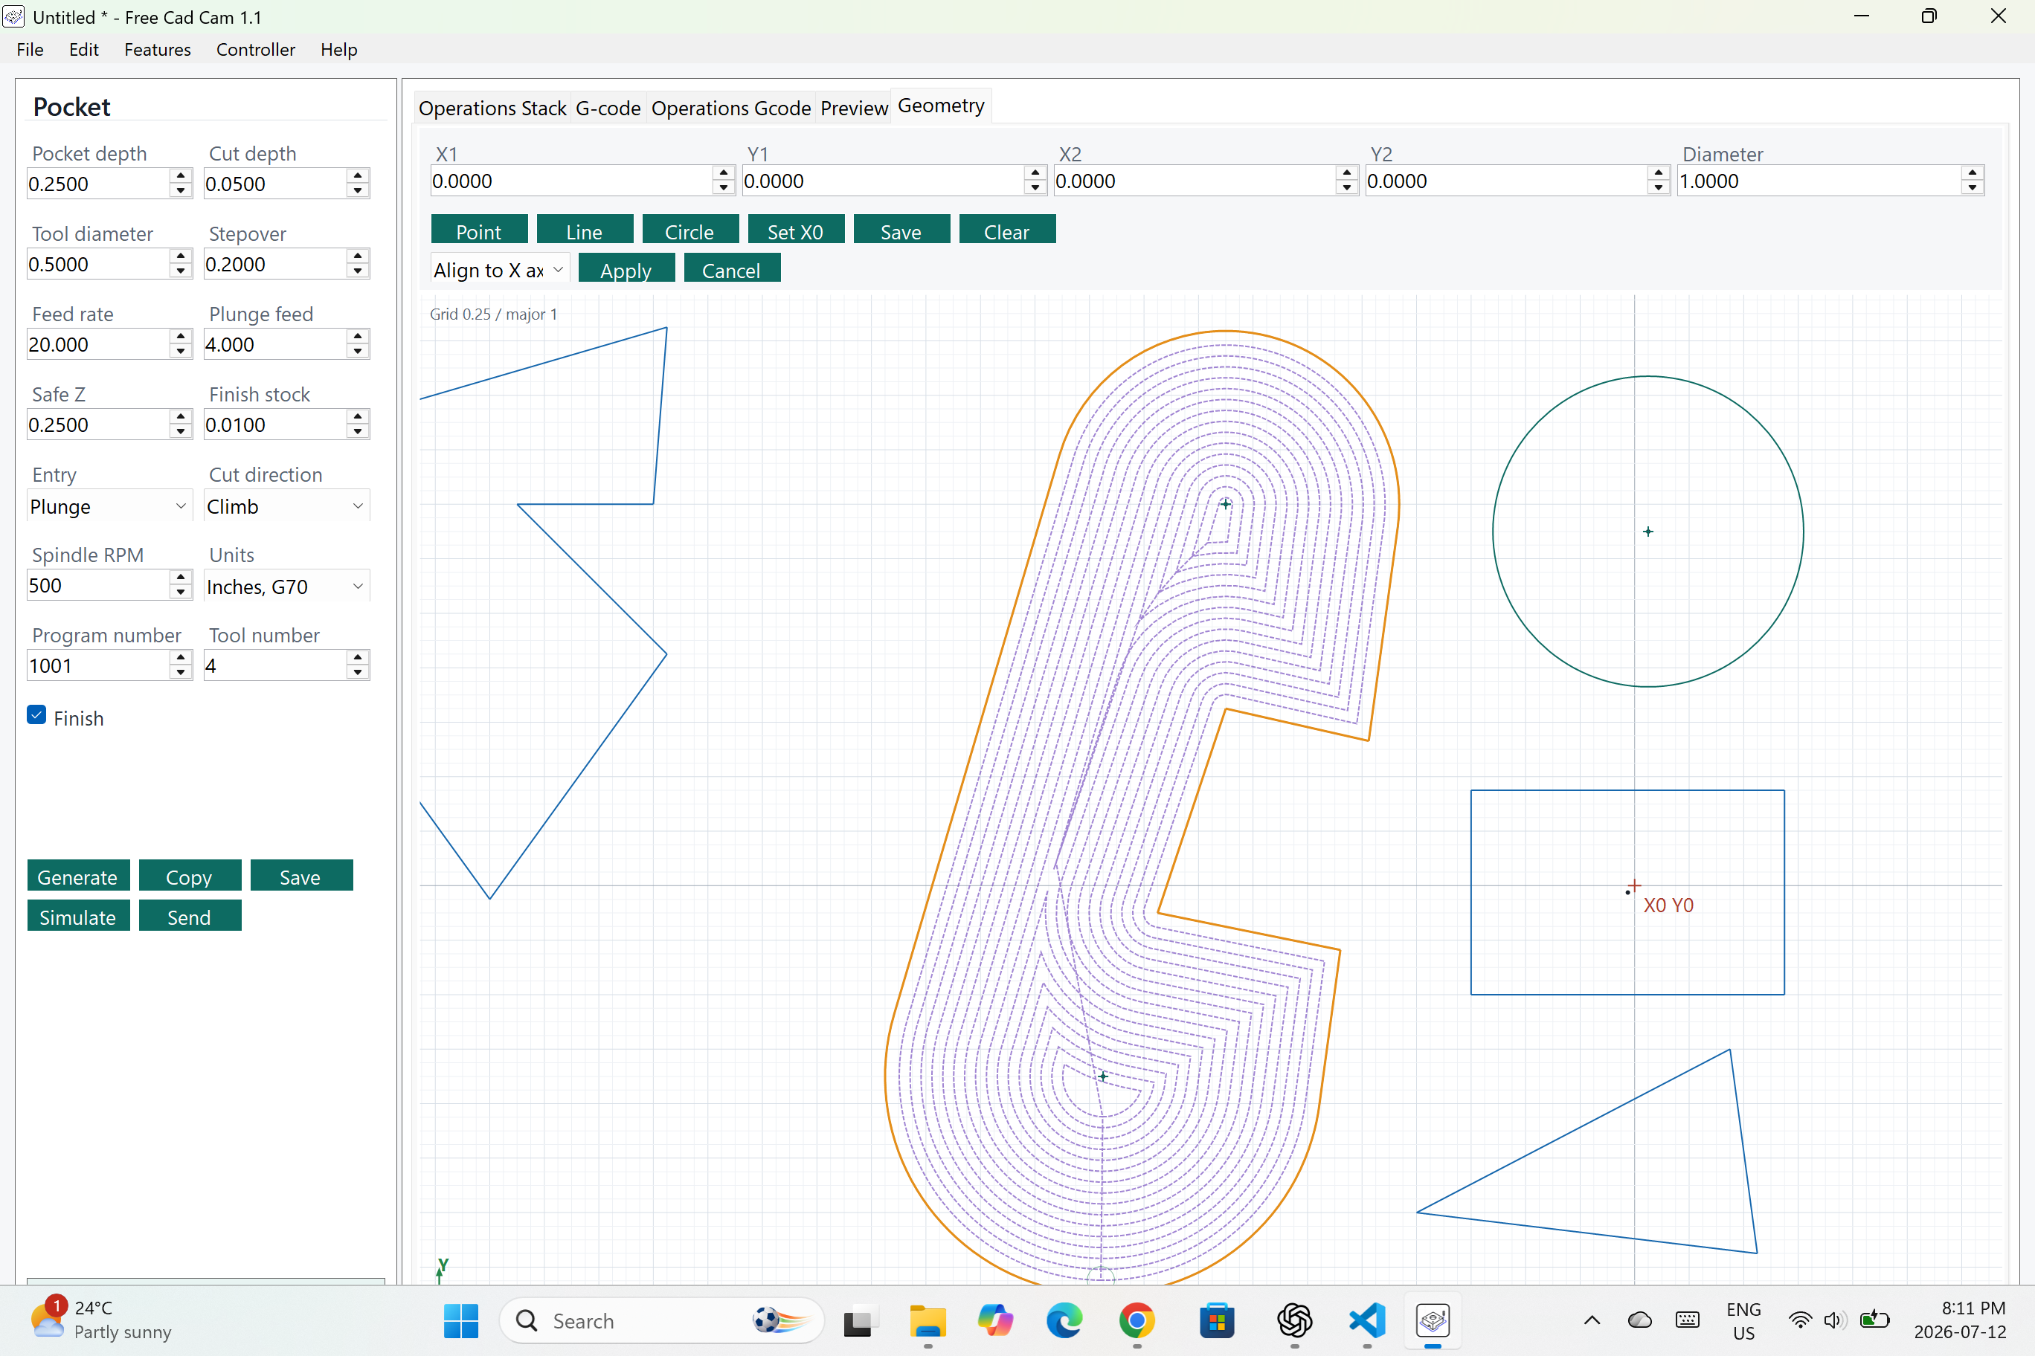This screenshot has width=2035, height=1356.
Task: Switch to the Operations Gcode tab
Action: [x=730, y=108]
